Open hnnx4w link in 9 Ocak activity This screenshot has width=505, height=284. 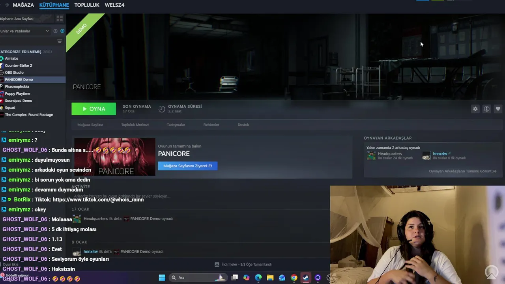[x=91, y=252]
